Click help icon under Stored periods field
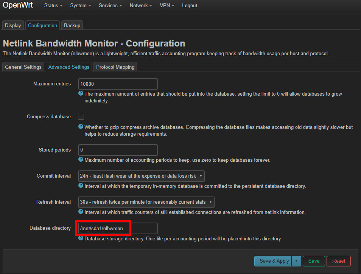 click(x=81, y=159)
